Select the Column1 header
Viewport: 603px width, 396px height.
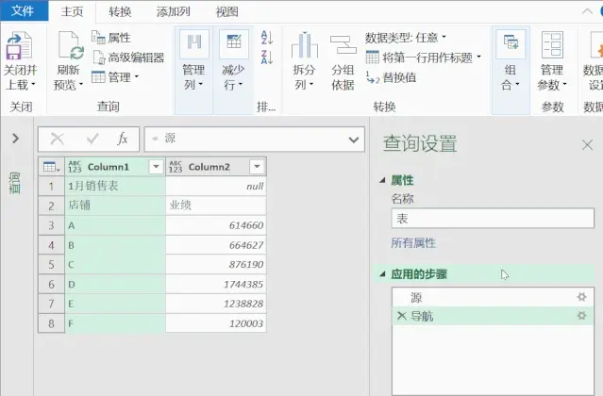[x=115, y=167]
